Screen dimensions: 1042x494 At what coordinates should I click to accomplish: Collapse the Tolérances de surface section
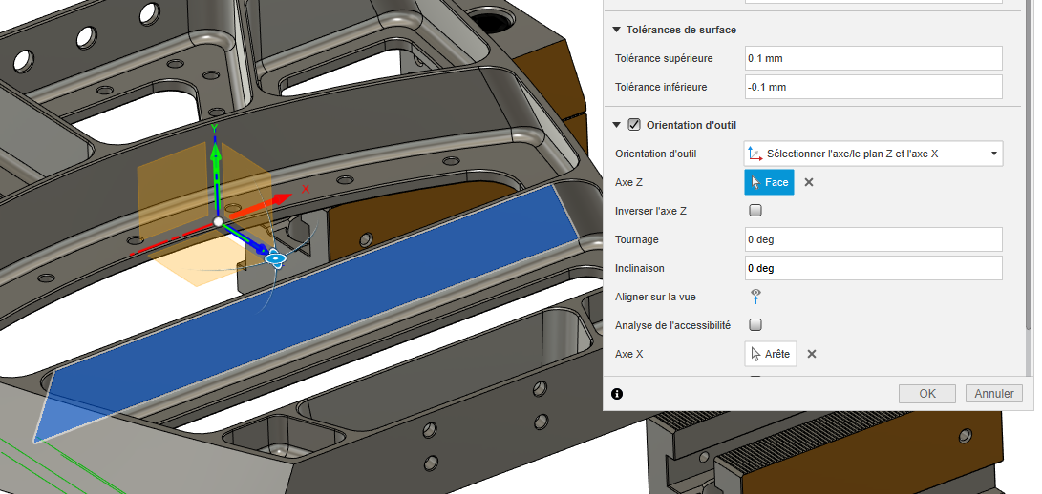click(x=617, y=30)
